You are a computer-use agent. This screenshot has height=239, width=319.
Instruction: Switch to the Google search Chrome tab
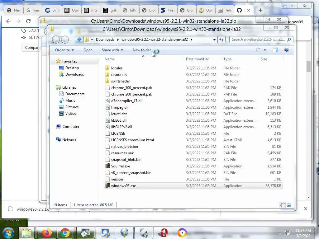click(33, 10)
